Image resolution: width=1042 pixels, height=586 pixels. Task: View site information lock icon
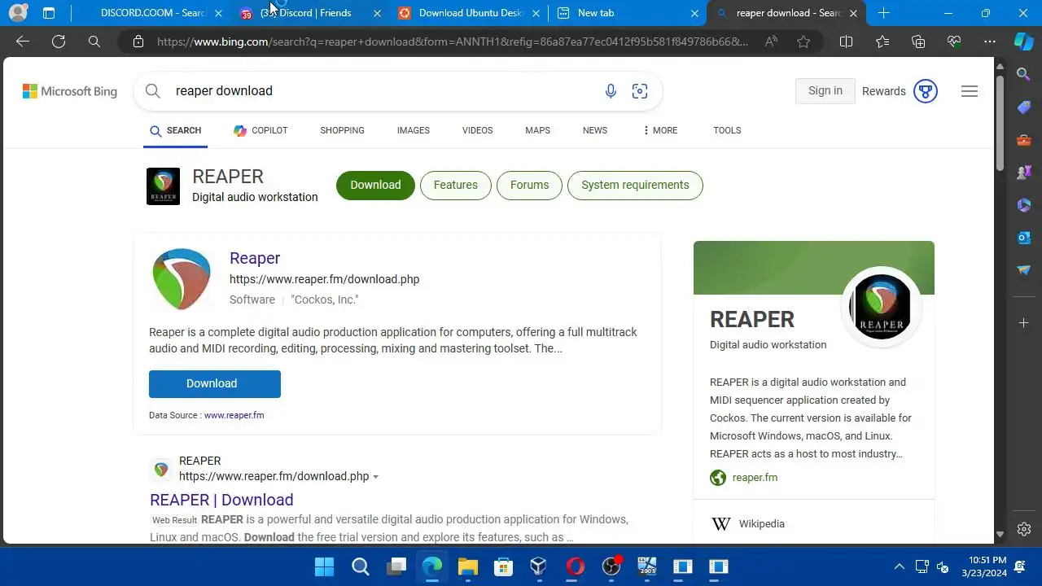(138, 42)
